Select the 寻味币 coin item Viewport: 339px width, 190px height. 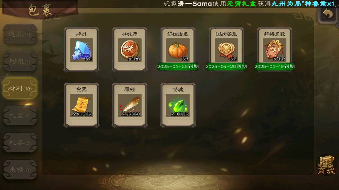130,50
